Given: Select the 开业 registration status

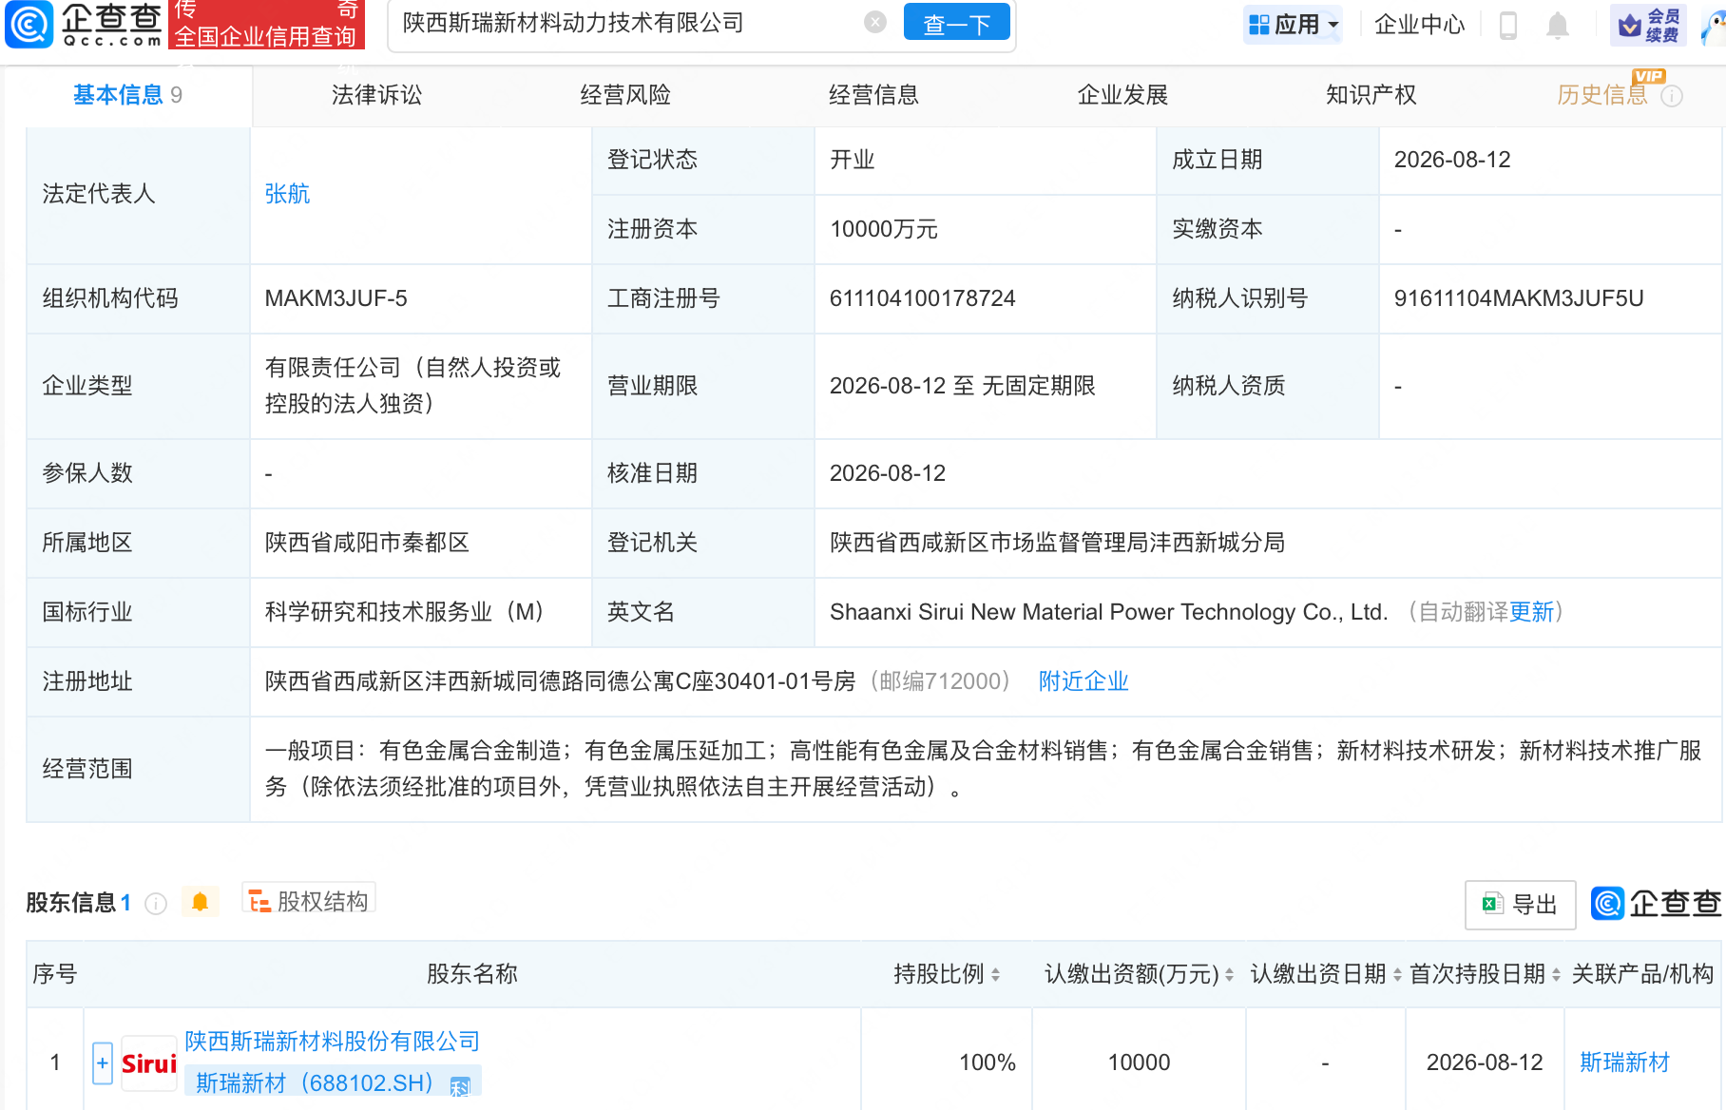Looking at the screenshot, I should [852, 160].
